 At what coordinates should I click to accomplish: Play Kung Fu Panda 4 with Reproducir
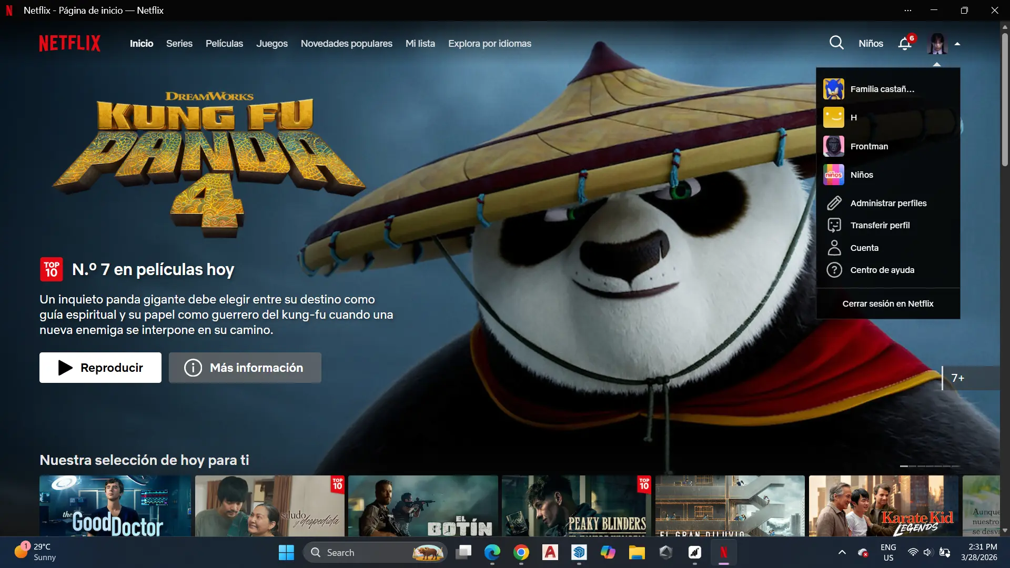pyautogui.click(x=100, y=368)
